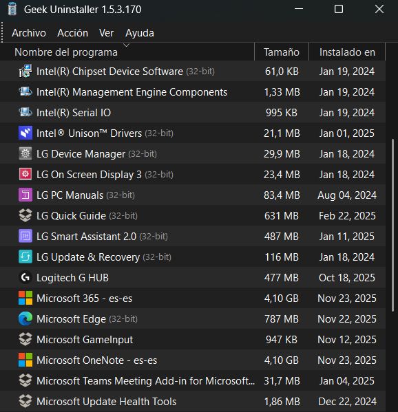The width and height of the screenshot is (398, 412).
Task: Click the Logitech G HUB logo icon
Action: (x=25, y=277)
